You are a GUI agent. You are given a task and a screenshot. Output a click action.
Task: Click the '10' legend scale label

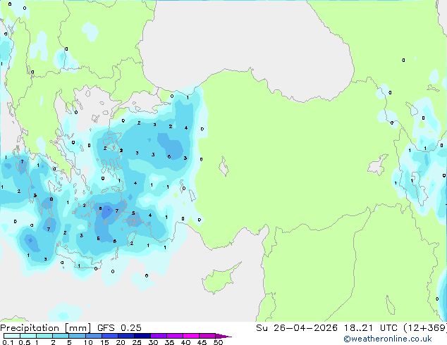tap(88, 342)
